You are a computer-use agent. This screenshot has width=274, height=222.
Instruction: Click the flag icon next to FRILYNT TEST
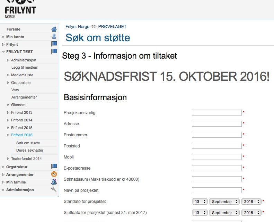(x=54, y=51)
